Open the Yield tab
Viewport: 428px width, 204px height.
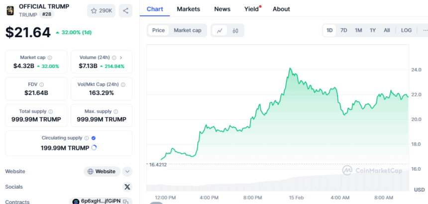[251, 9]
